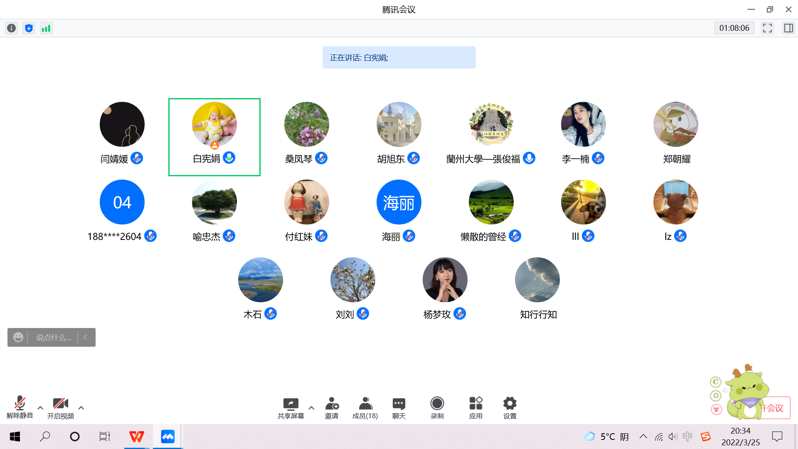Image resolution: width=798 pixels, height=449 pixels.
Task: Check the green network signal icon
Action: [x=46, y=28]
